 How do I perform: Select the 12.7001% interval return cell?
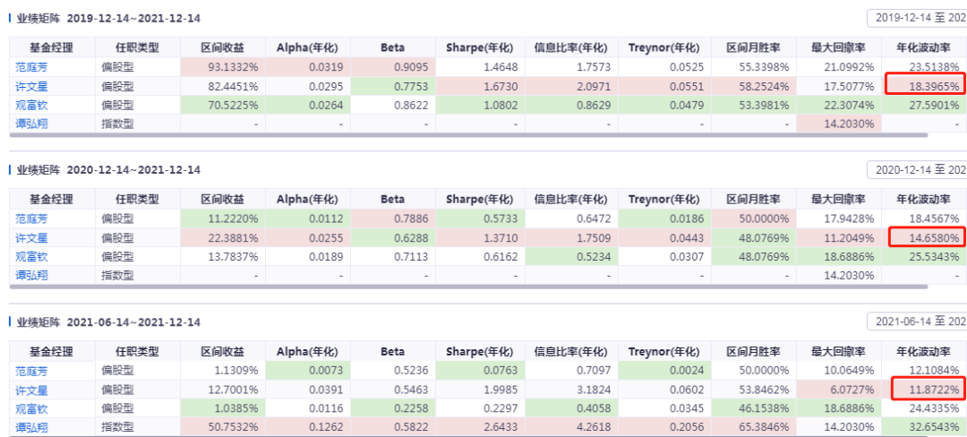pos(223,390)
